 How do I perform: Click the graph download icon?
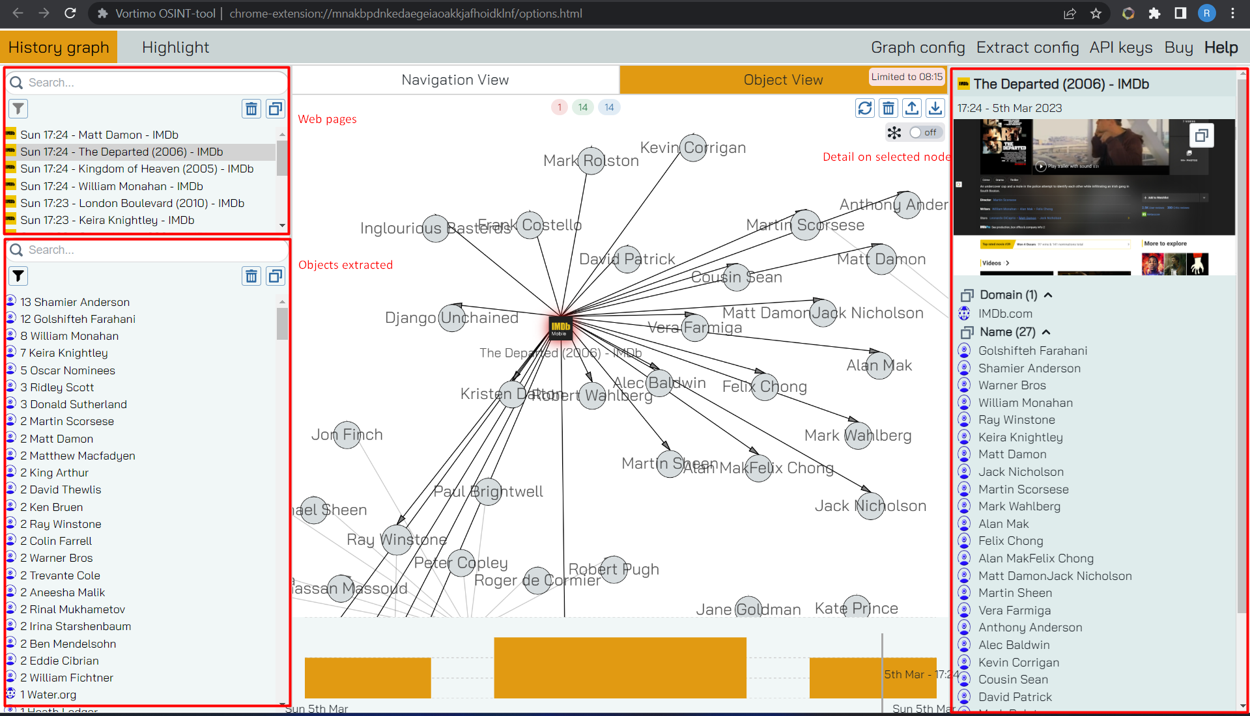point(935,108)
